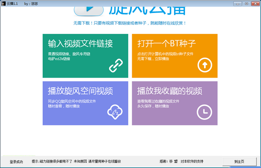261x168 pixels.
Task: Click the 感谢: 移 望 对本软件的支持 text
Action: click(181, 161)
